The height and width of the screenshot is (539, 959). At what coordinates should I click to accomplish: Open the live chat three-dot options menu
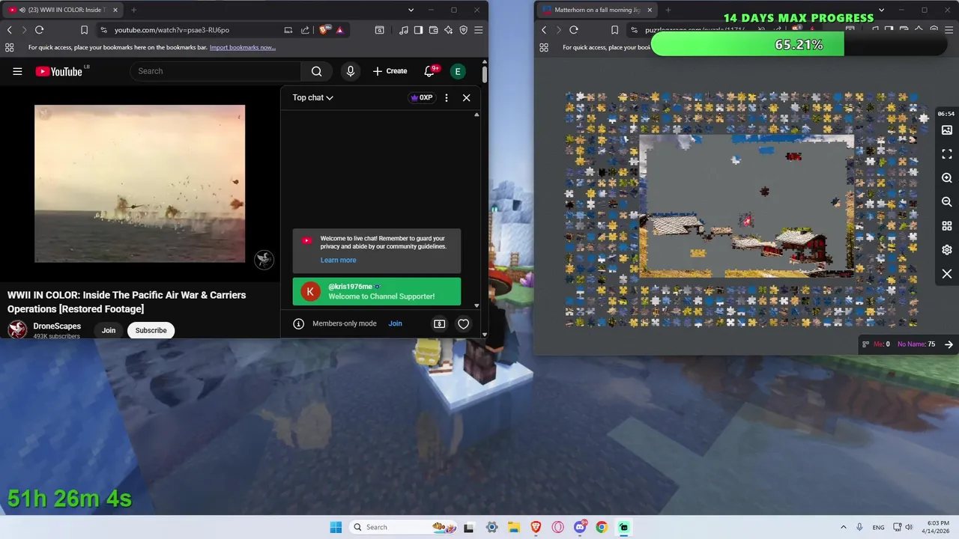447,97
